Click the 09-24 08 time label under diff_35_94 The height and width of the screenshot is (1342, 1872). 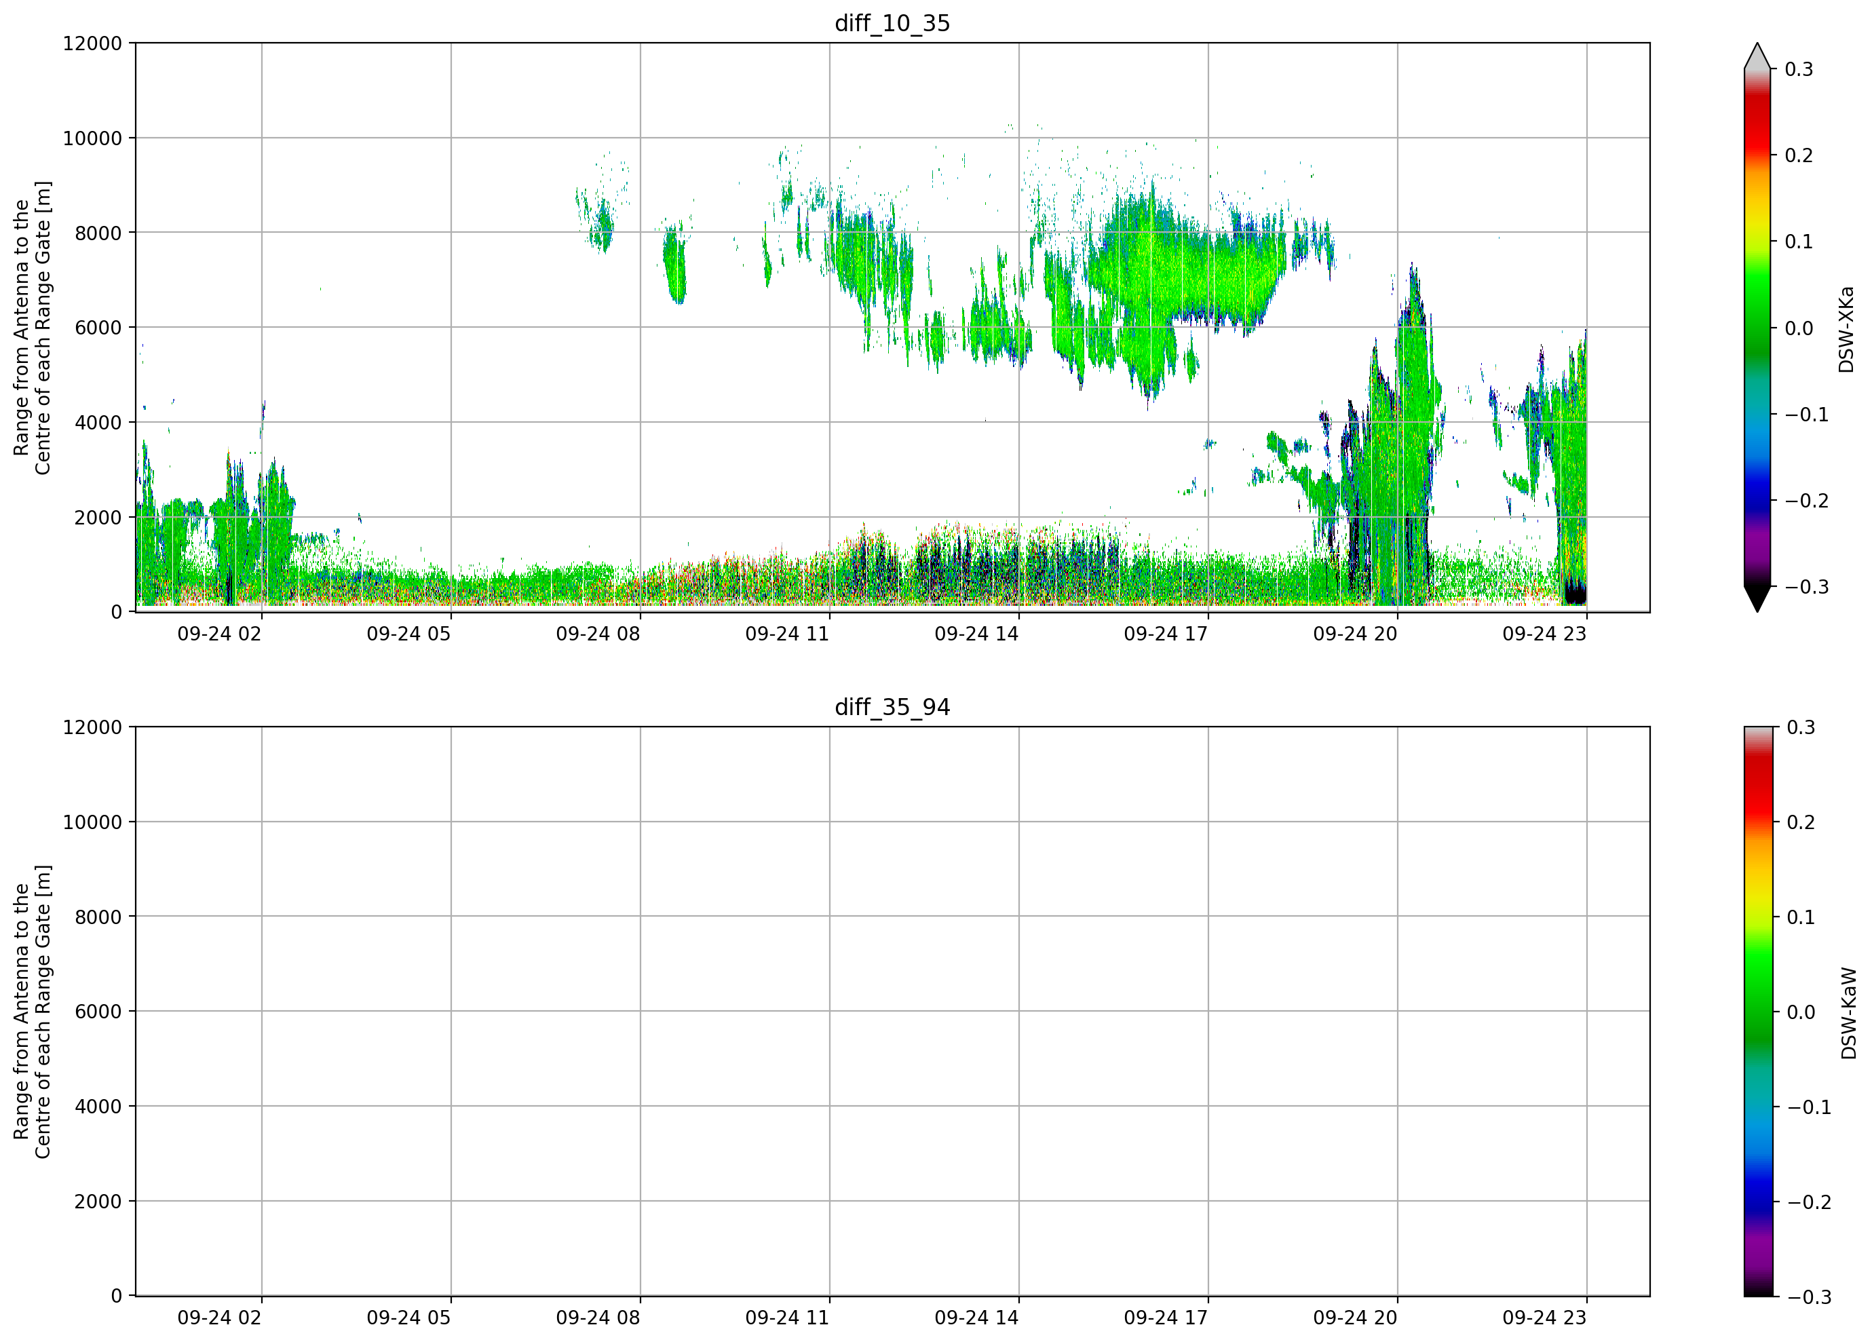pos(598,1318)
